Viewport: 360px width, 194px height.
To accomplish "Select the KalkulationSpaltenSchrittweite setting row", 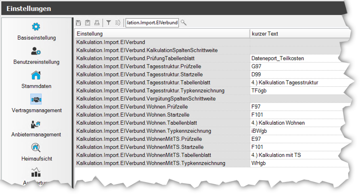I will point(161,50).
